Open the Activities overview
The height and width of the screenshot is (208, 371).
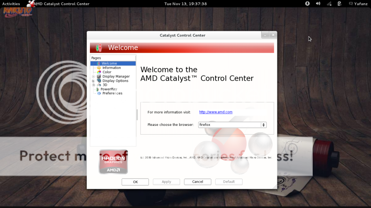11,4
